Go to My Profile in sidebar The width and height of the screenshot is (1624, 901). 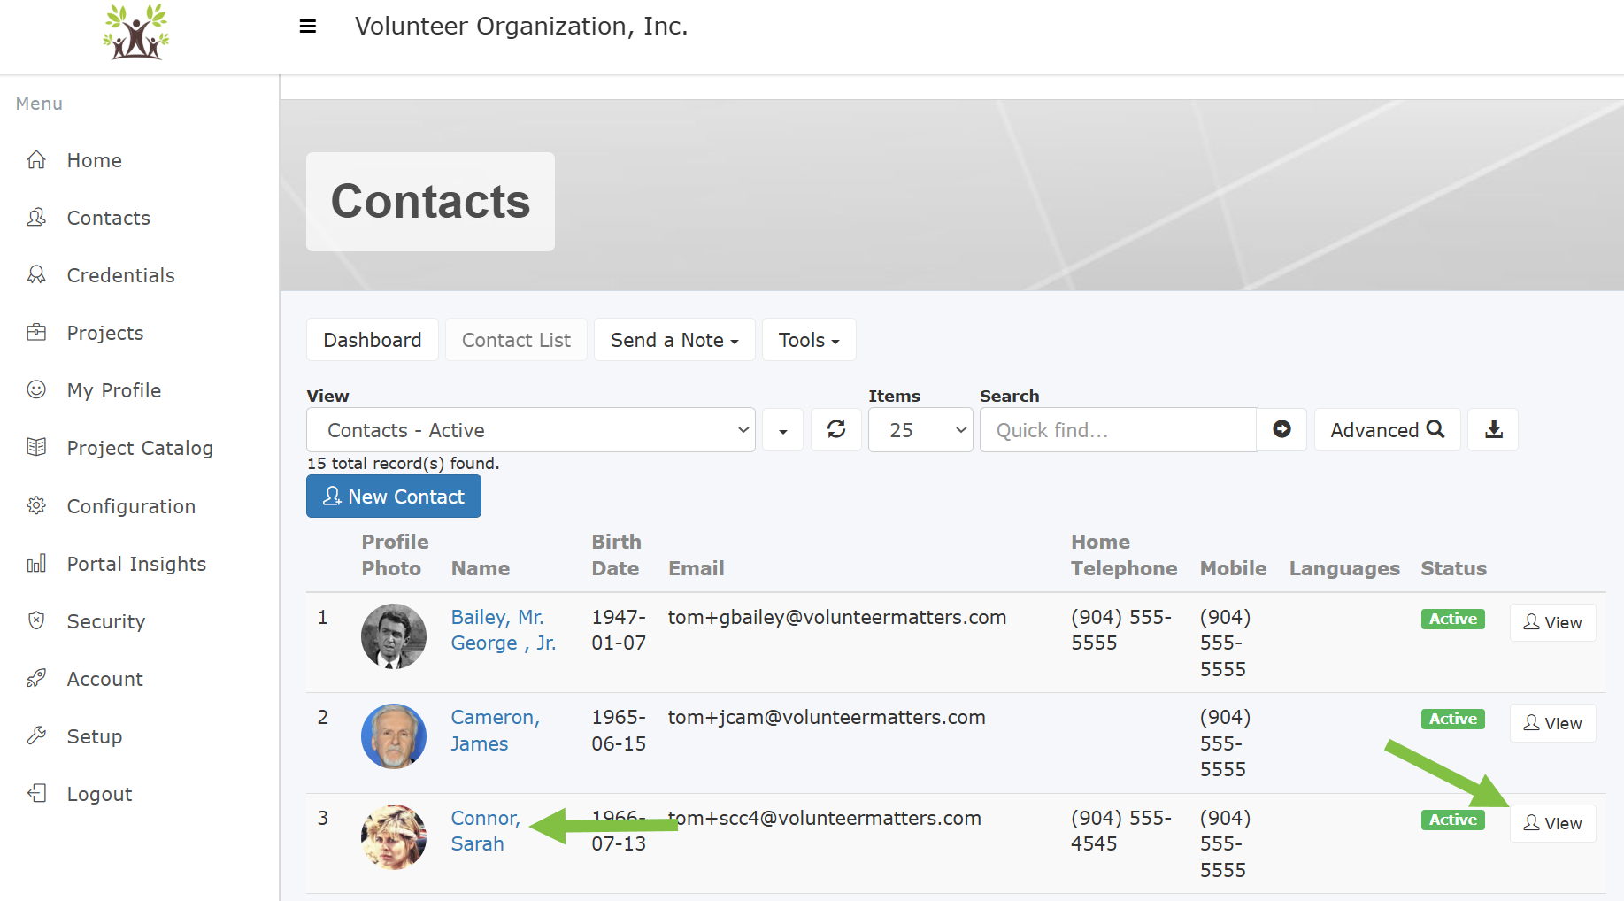[114, 390]
